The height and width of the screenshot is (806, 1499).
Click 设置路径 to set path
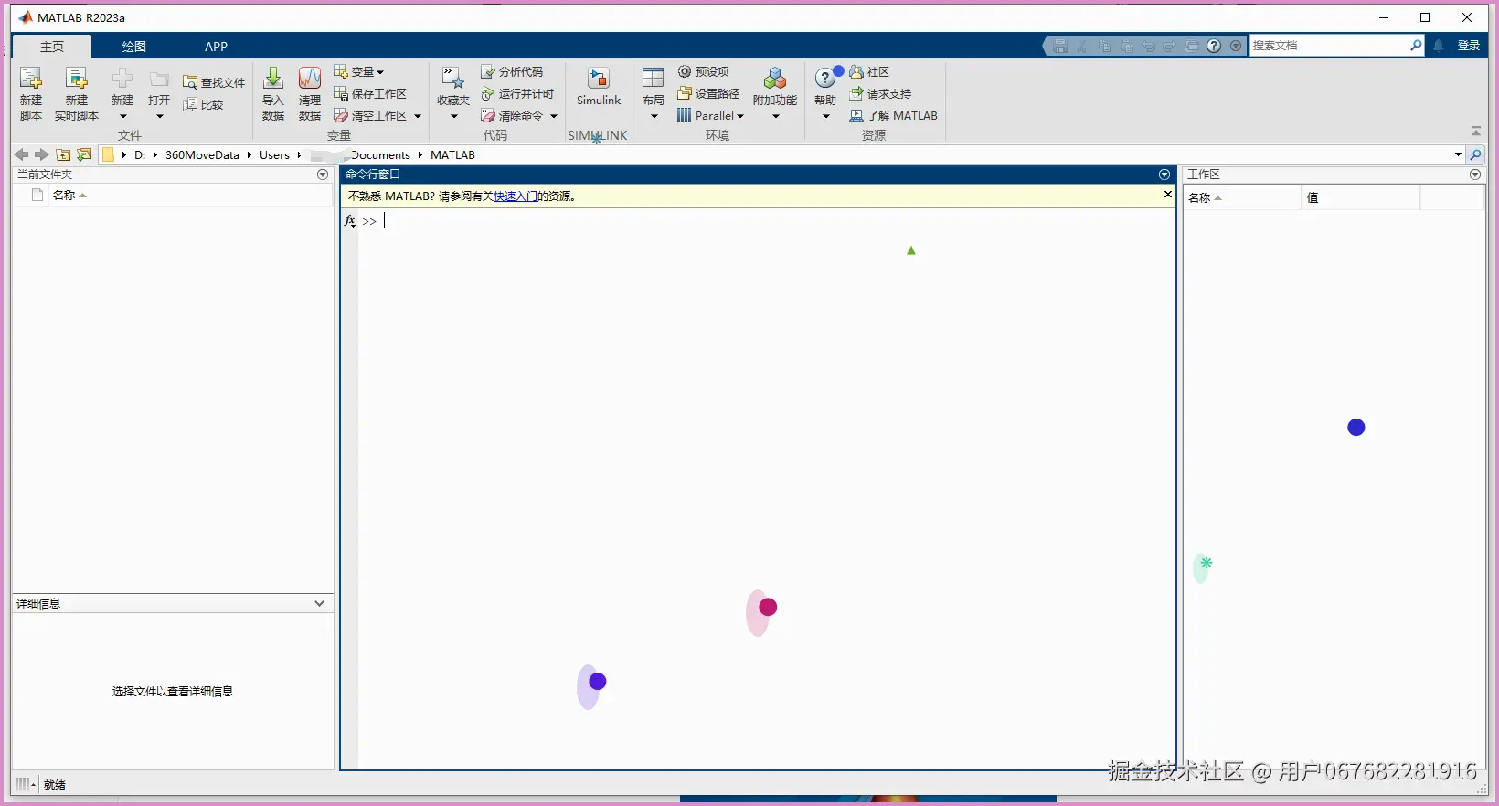pos(708,93)
